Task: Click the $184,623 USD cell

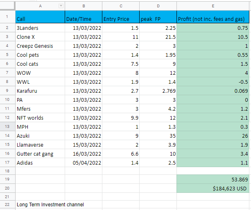Action: click(x=213, y=188)
